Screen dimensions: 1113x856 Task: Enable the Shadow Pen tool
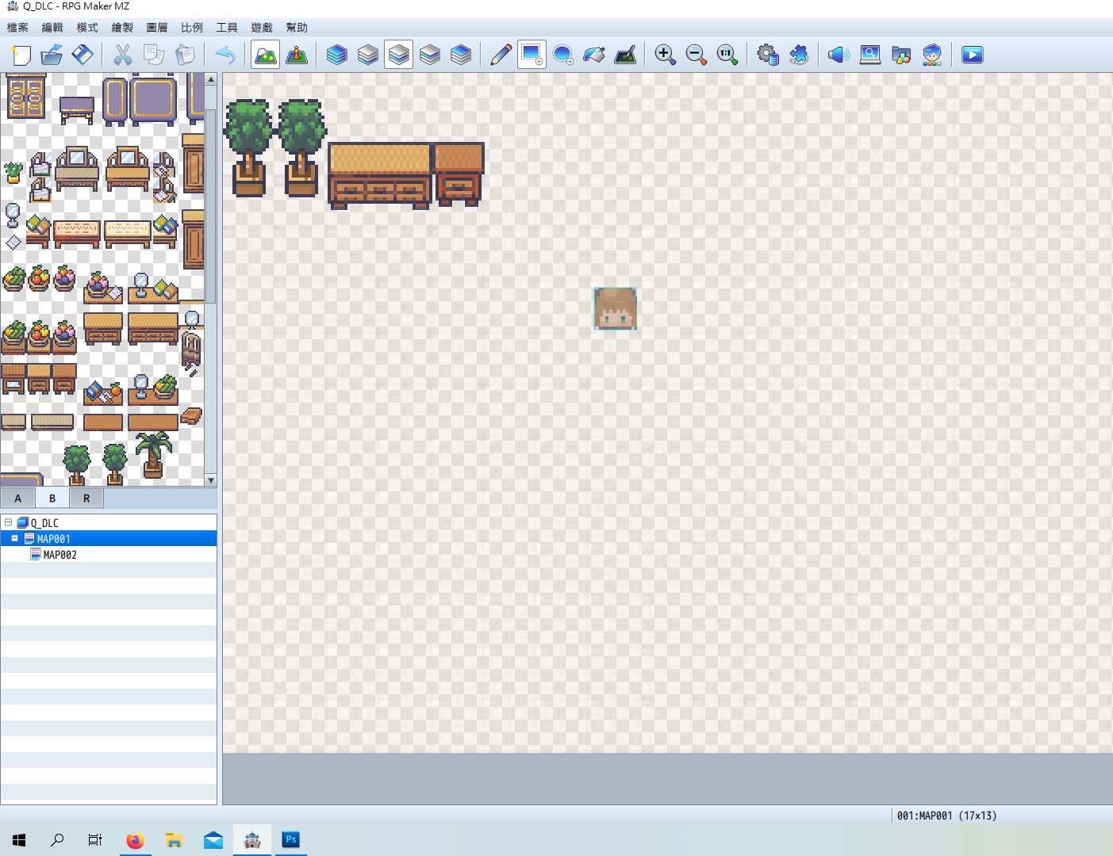tap(625, 55)
